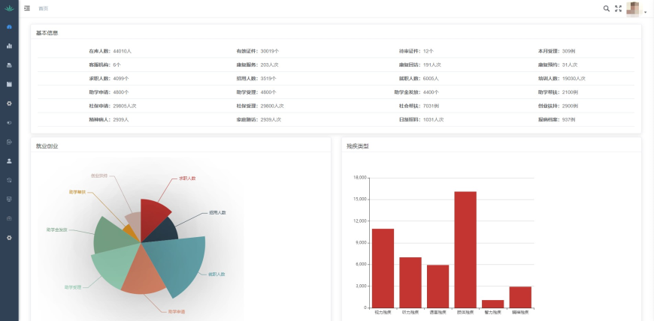The width and height of the screenshot is (654, 321).
Task: Click the 培训人数 19030人次 entry
Action: tap(562, 79)
